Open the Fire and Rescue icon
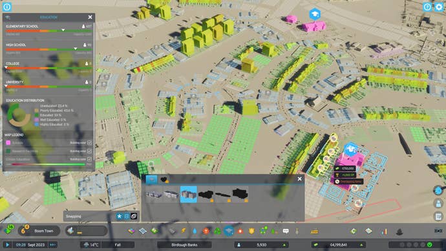Viewport: 446px width, 251px height. (x=240, y=231)
